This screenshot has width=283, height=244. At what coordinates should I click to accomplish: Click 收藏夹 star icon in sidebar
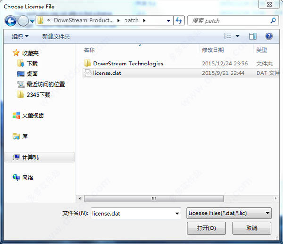(x=16, y=53)
